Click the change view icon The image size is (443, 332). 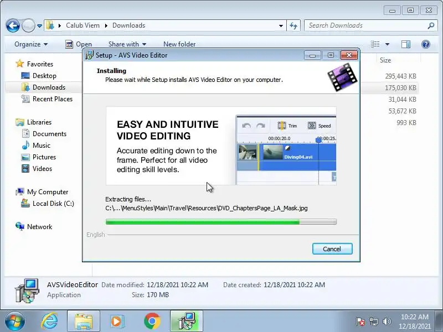coord(375,44)
